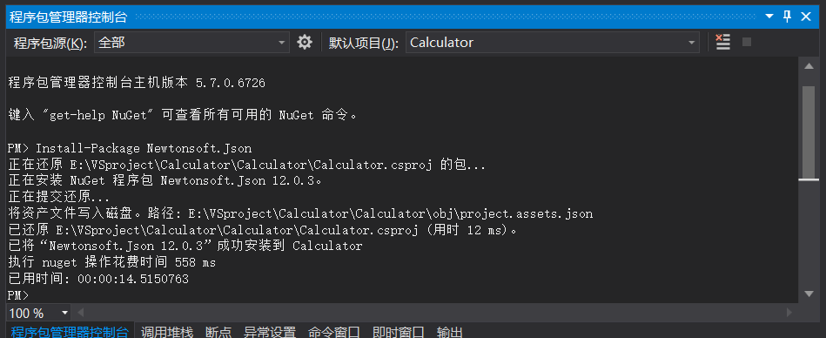Switch to the 输出 tab
Viewport: 826px width, 338px height.
(449, 332)
